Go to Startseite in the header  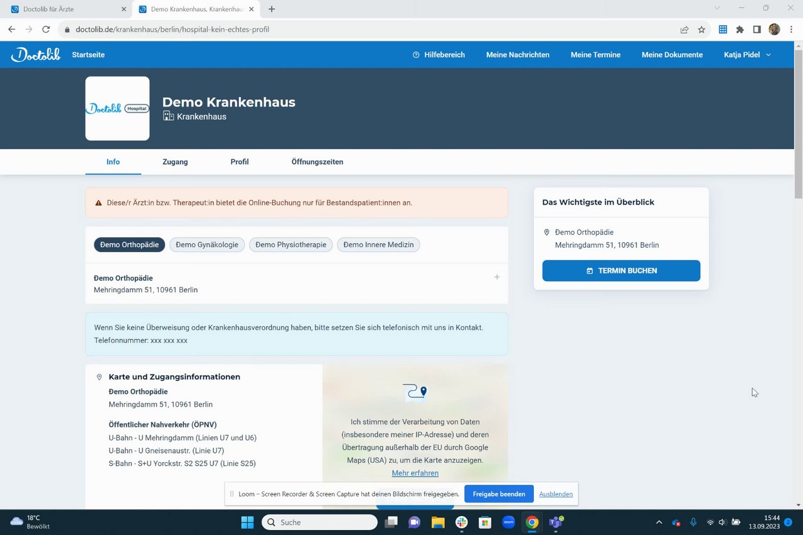[x=88, y=55]
